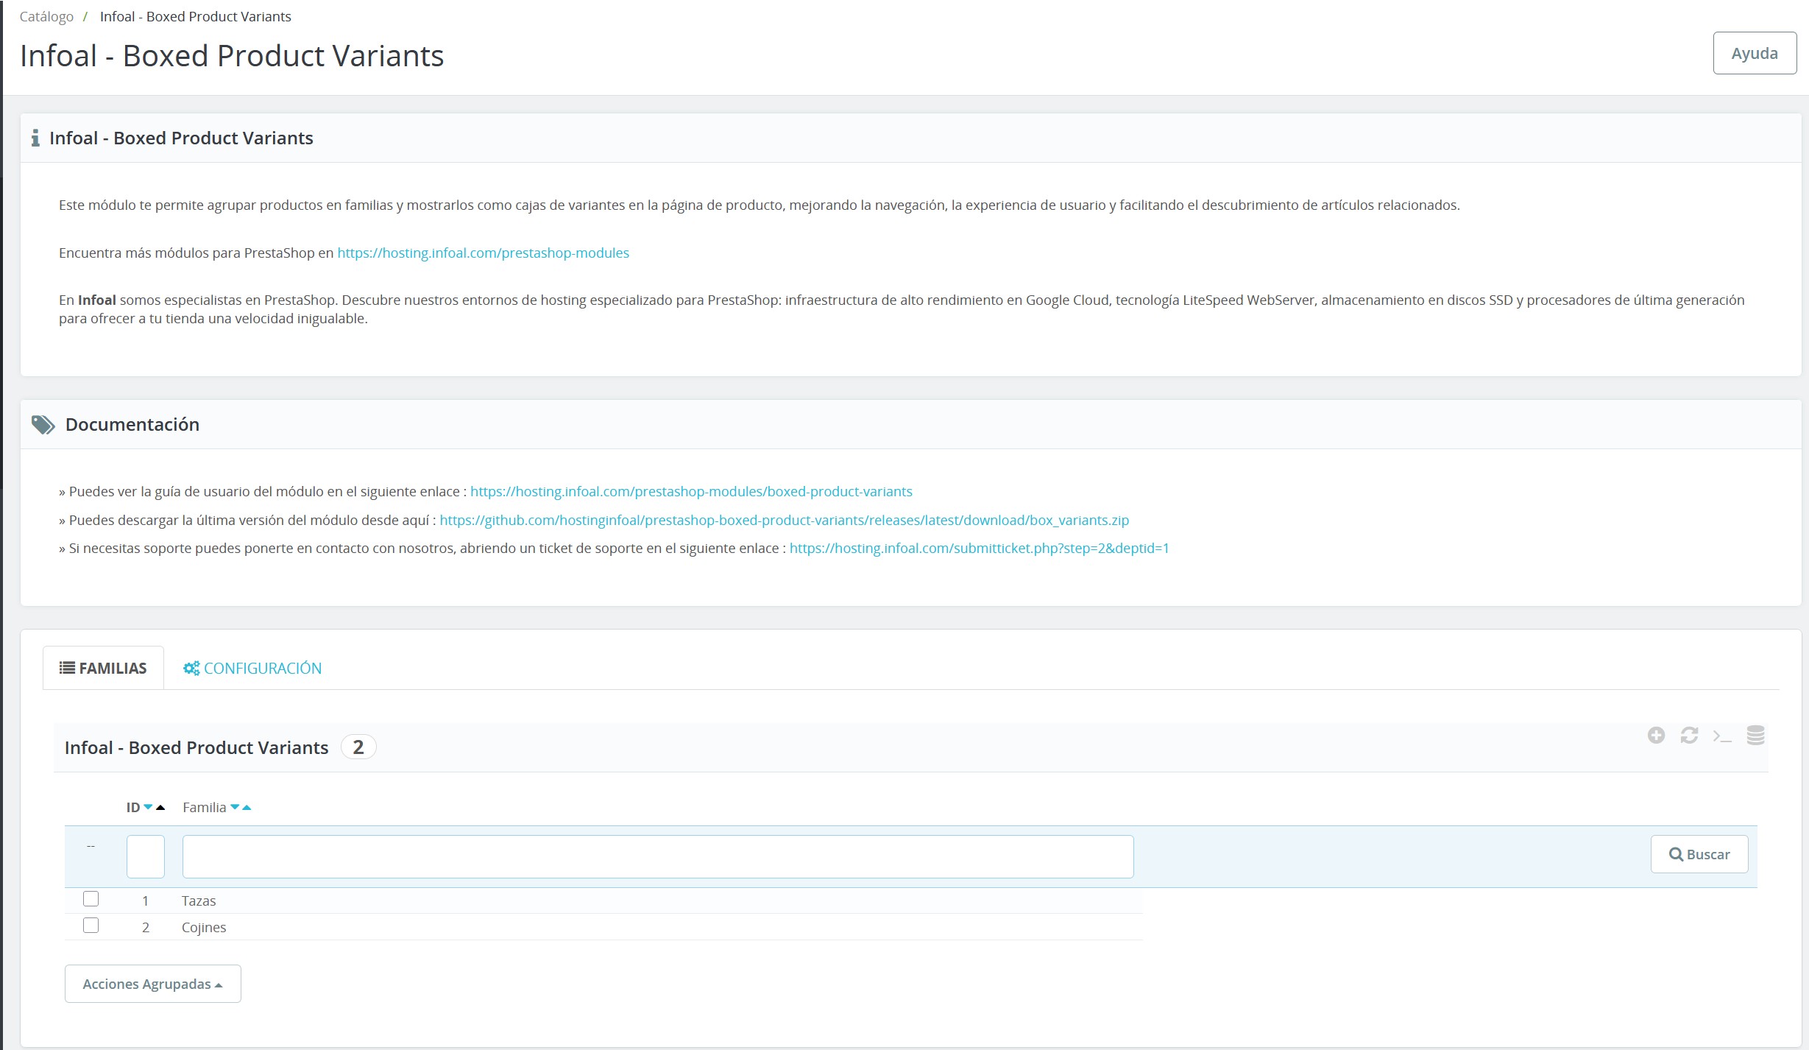Click ID value 2 in the Cojines row
The width and height of the screenshot is (1809, 1050).
point(146,927)
